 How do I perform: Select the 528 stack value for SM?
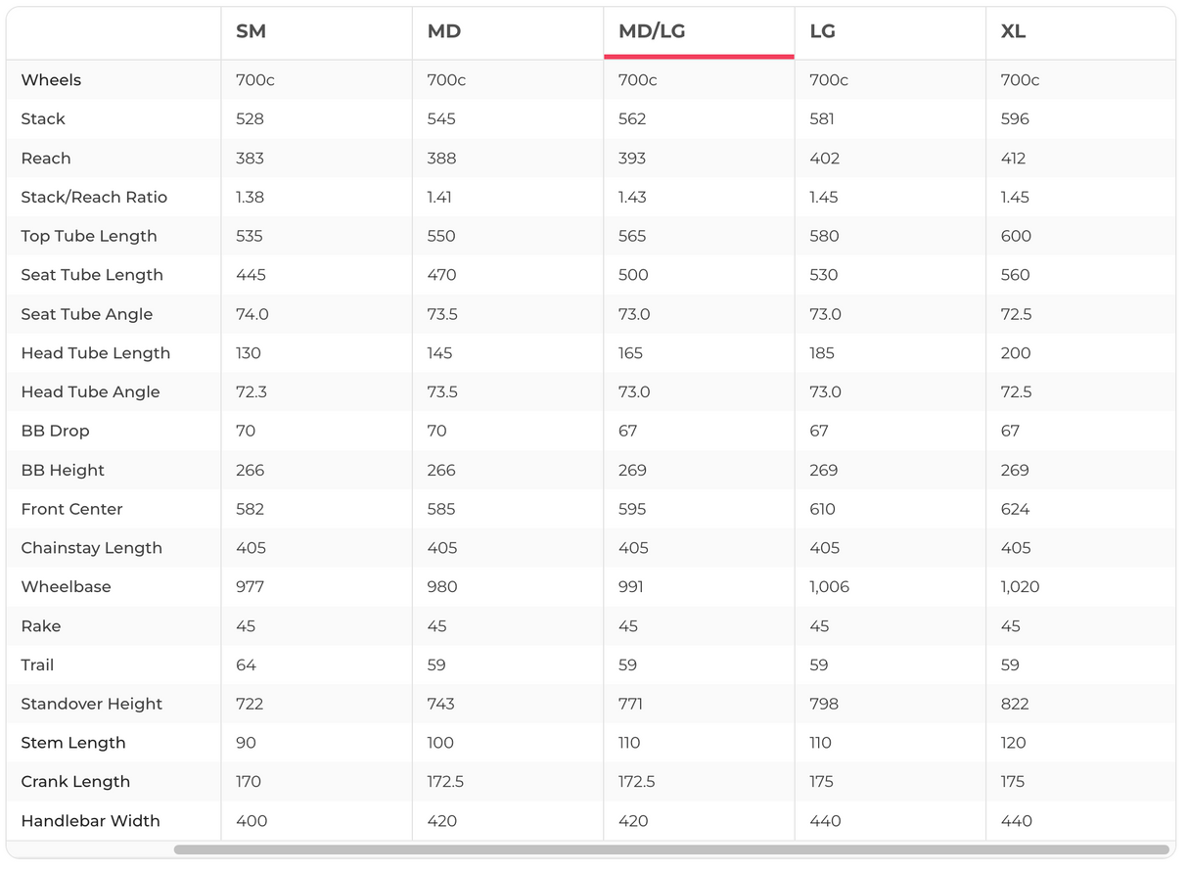(250, 119)
